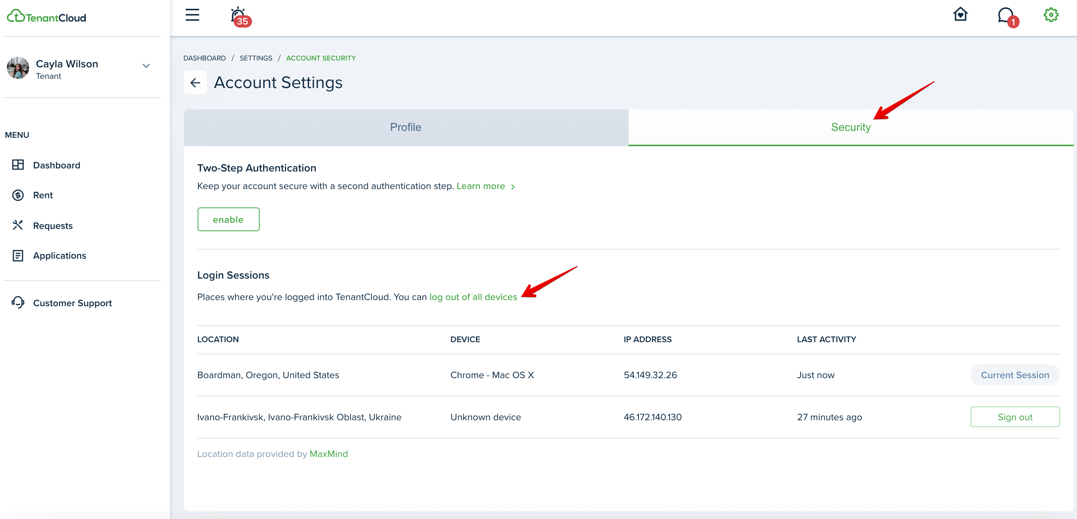Click the Just now activity cell
The image size is (1077, 519).
816,375
